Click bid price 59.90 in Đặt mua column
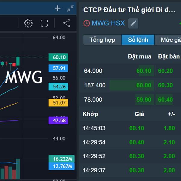The width and height of the screenshot is (181, 181). pyautogui.click(x=144, y=100)
